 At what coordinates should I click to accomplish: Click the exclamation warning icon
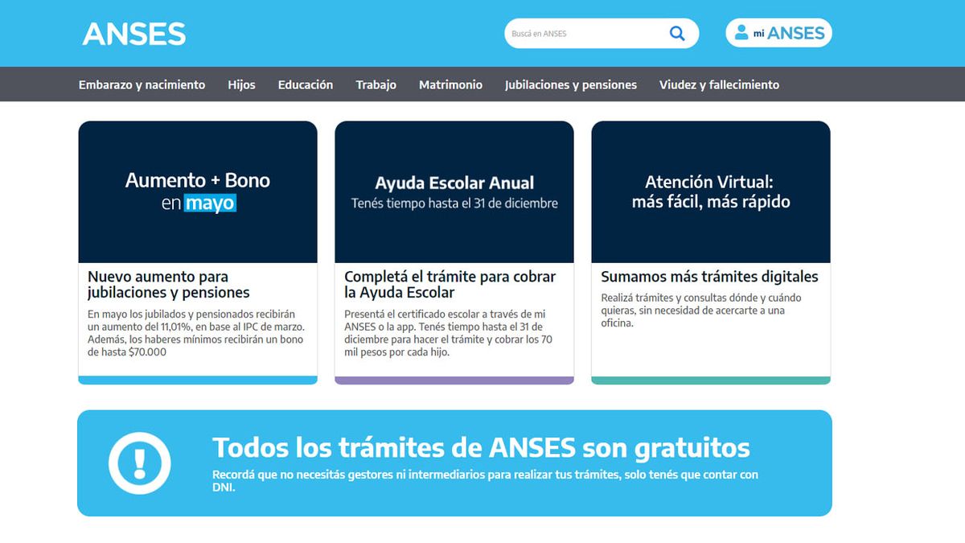point(142,463)
